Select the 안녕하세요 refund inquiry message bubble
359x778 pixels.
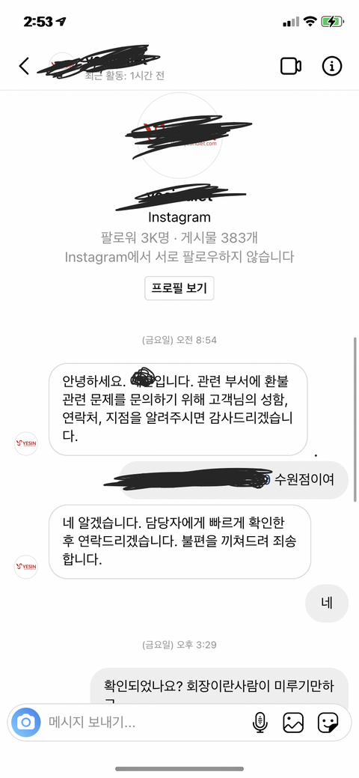[x=178, y=410]
